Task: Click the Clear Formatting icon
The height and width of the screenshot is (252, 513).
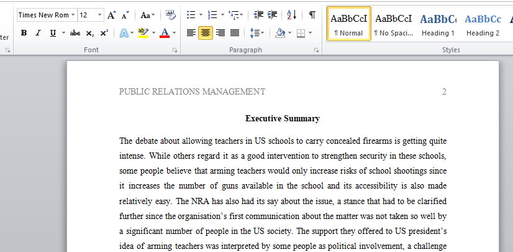Action: (170, 15)
